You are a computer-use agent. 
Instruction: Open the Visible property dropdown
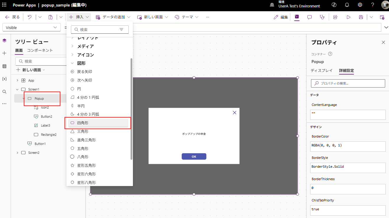click(x=31, y=28)
